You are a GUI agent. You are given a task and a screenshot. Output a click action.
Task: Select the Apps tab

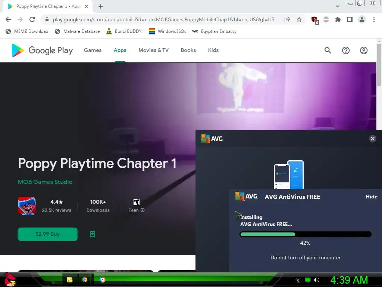coord(120,50)
